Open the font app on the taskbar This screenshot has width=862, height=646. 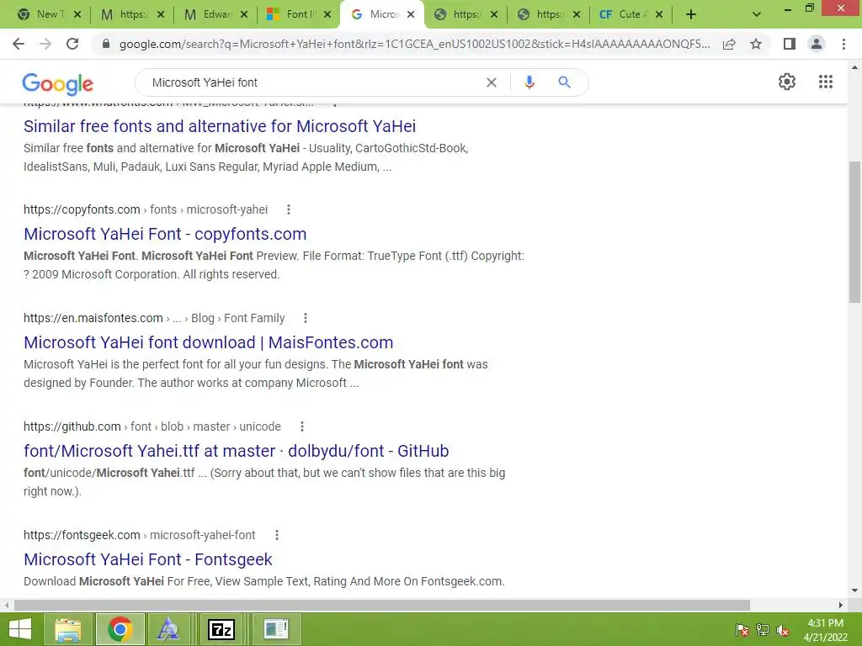(168, 629)
